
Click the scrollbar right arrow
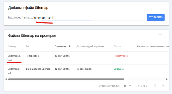tap(167, 79)
